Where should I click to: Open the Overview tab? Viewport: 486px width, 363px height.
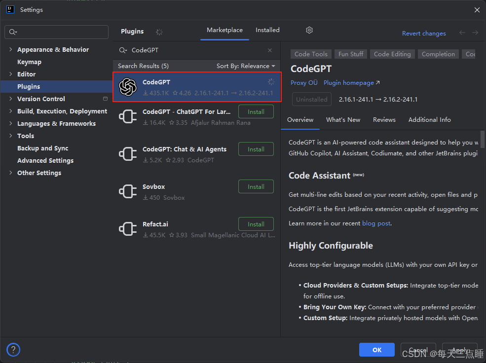pyautogui.click(x=300, y=120)
